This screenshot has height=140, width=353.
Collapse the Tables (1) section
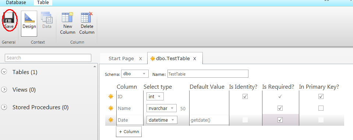(4, 72)
